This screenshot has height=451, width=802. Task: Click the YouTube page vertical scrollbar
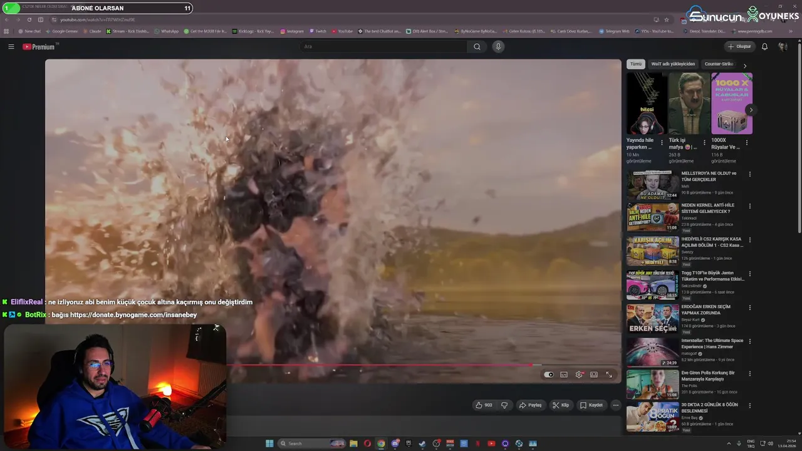pyautogui.click(x=799, y=138)
